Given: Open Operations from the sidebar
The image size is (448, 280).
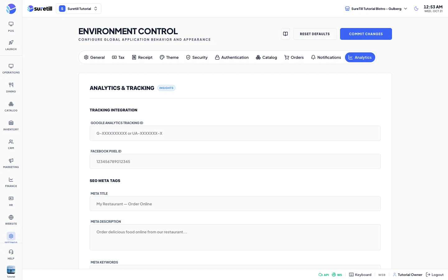Looking at the screenshot, I should tap(11, 69).
